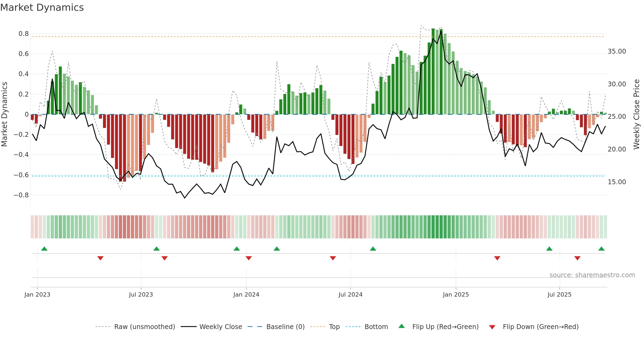Image resolution: width=644 pixels, height=362 pixels.
Task: Click the red triangle icon in legend
Action: [x=492, y=327]
